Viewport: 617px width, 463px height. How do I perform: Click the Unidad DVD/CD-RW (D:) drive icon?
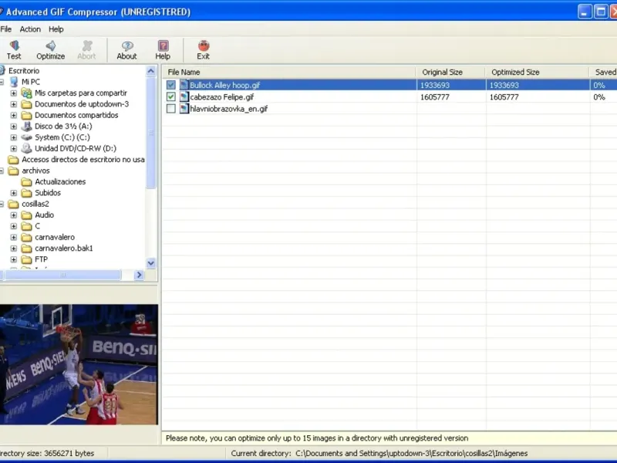pos(26,148)
